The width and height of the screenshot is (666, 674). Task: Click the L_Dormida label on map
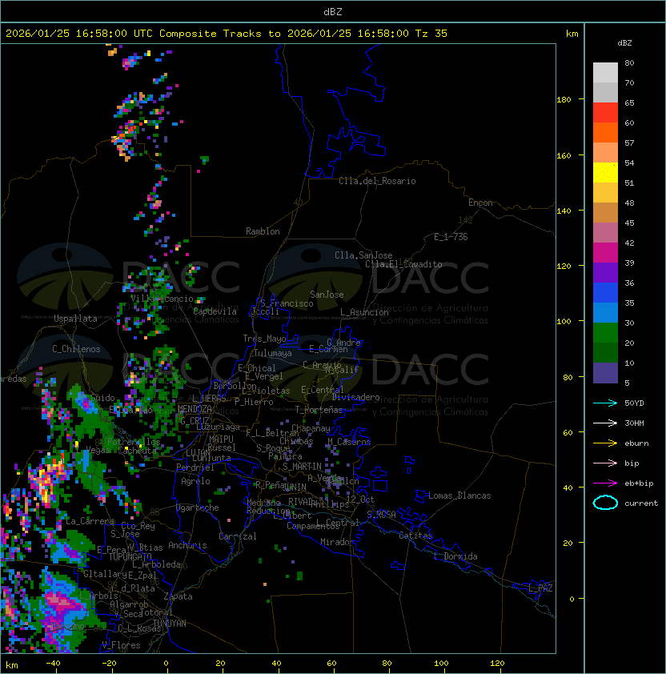(455, 556)
